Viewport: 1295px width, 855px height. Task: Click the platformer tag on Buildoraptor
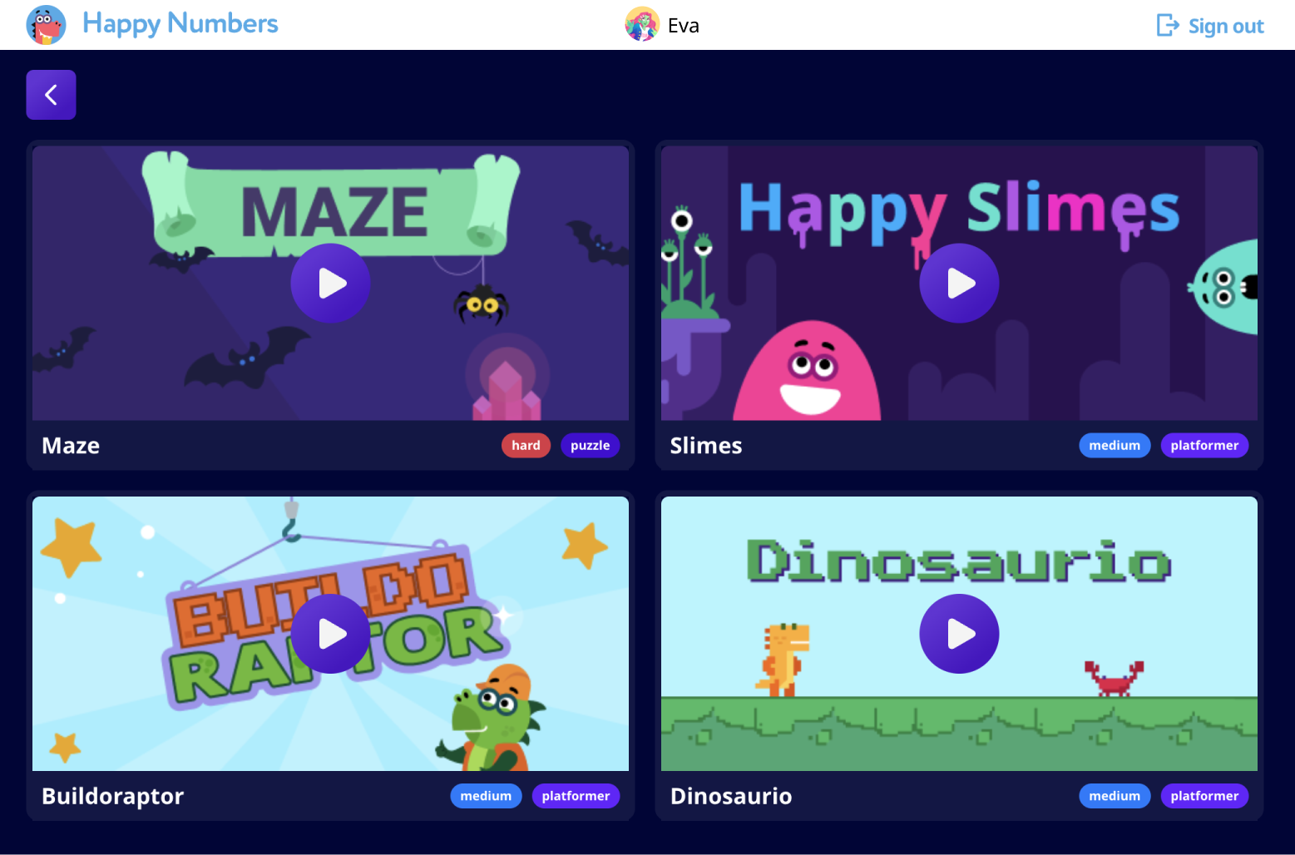click(x=576, y=796)
